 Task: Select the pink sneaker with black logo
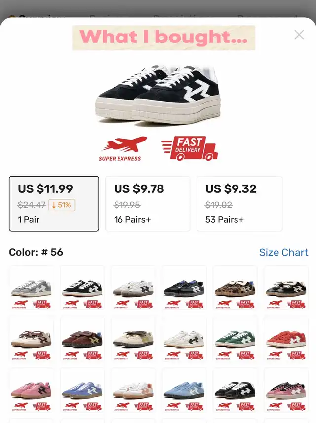[32, 390]
